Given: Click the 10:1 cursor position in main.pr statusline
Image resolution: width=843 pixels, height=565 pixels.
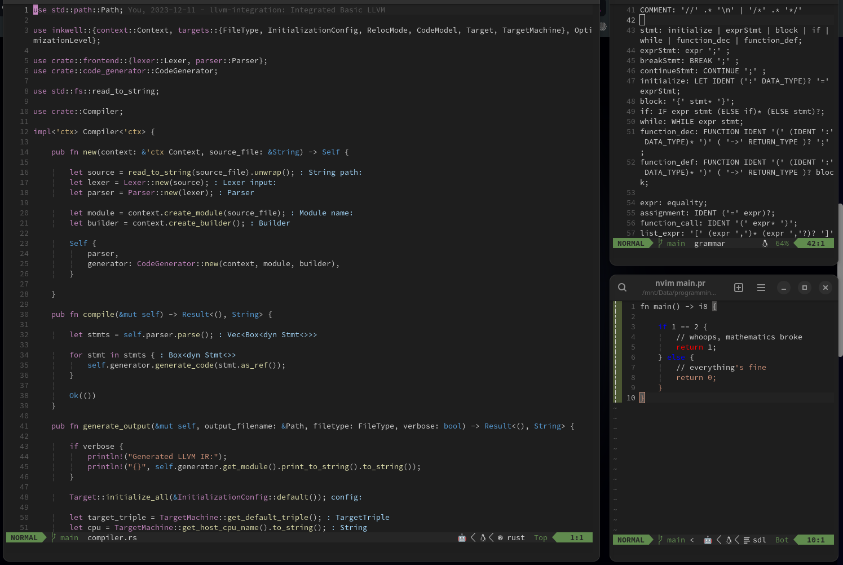Looking at the screenshot, I should pos(815,540).
